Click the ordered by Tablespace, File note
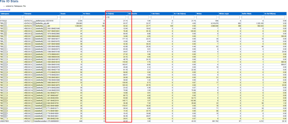 (16, 6)
